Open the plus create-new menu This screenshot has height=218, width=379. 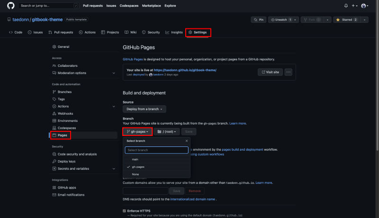click(x=354, y=6)
